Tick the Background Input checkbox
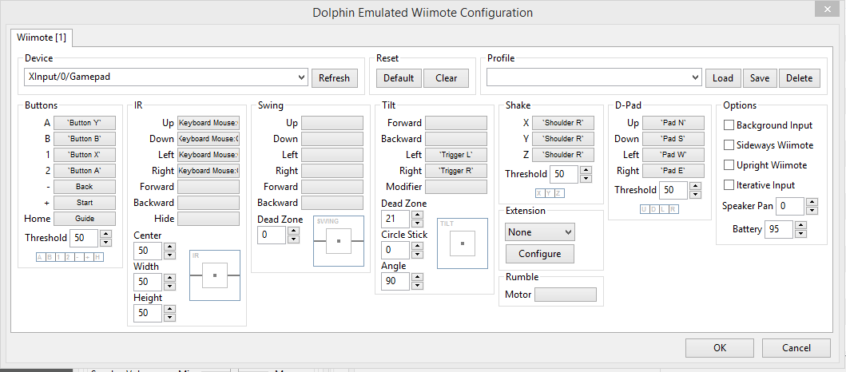 click(729, 125)
